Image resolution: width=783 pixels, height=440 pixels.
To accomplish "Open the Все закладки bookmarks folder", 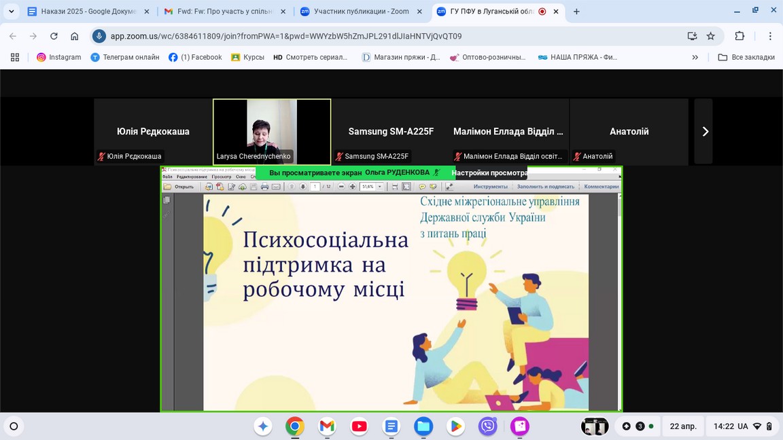I will tap(746, 57).
